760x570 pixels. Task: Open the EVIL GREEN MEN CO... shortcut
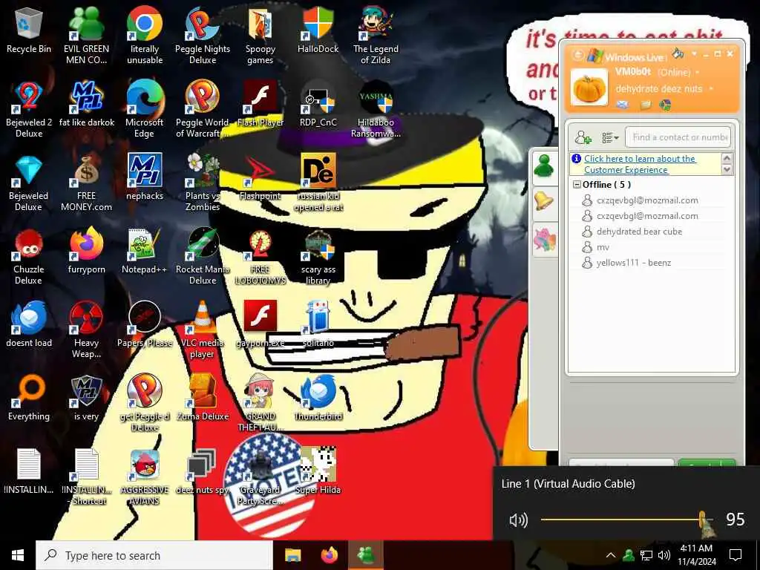pyautogui.click(x=86, y=35)
